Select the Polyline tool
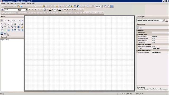169x95 pixels. click(2, 24)
